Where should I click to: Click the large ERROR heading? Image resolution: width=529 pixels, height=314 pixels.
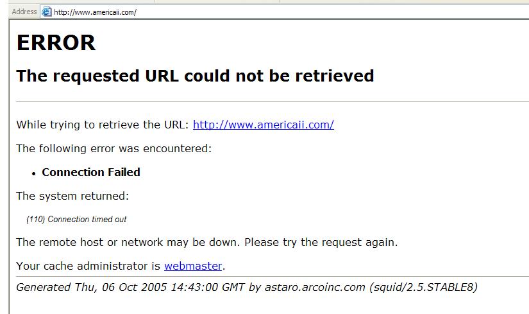pyautogui.click(x=56, y=42)
